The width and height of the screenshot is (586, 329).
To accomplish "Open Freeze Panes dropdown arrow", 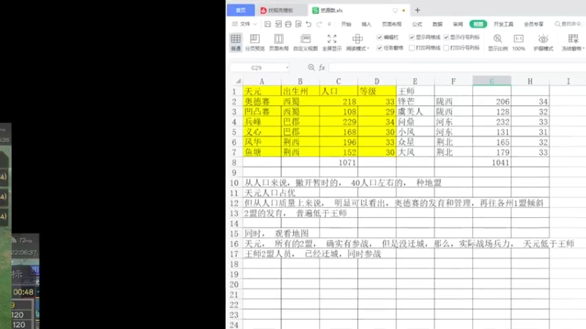I will [583, 48].
